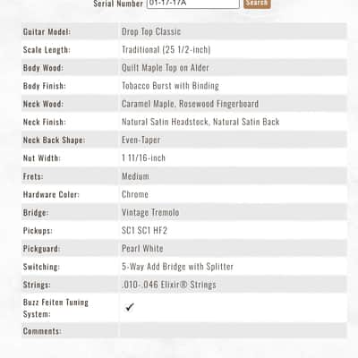
Task: Focus the Serial Number input field
Action: click(x=193, y=4)
